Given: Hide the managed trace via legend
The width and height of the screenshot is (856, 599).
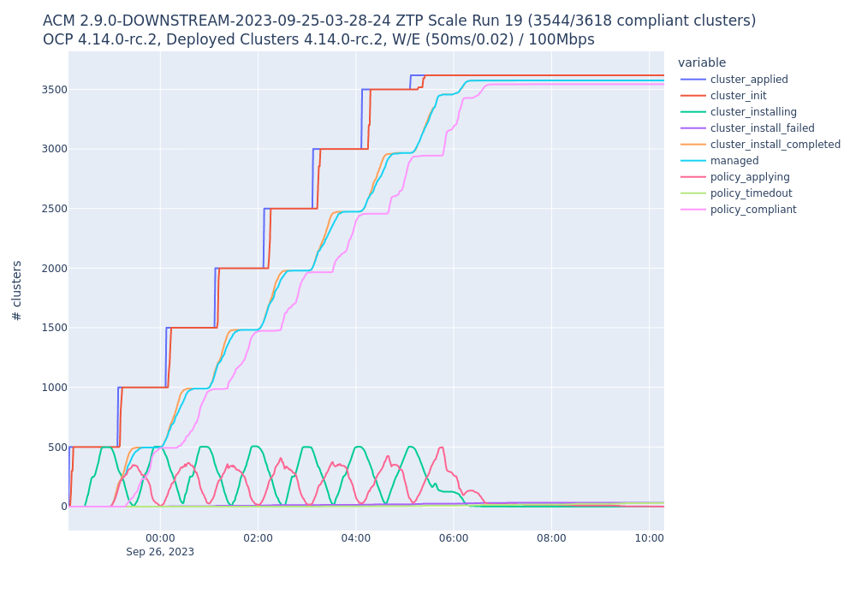Looking at the screenshot, I should pos(720,161).
